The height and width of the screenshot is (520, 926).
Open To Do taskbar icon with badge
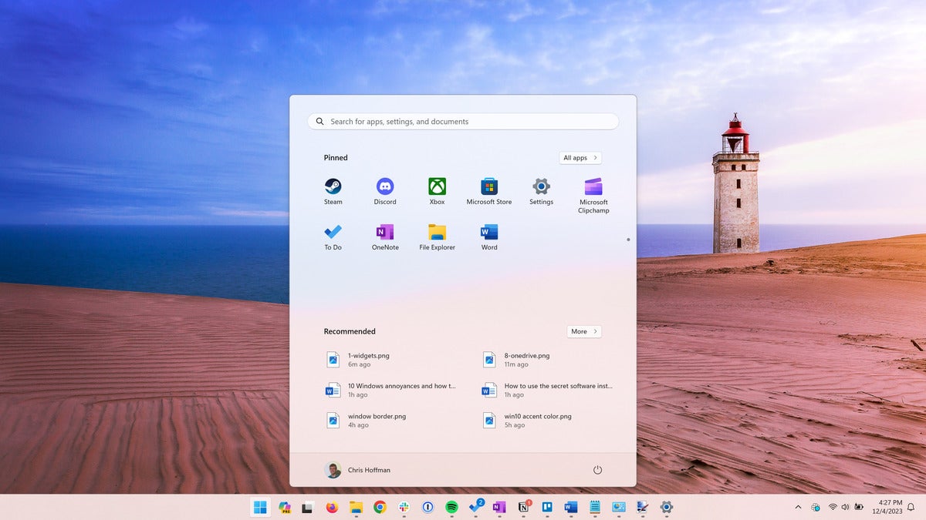(x=475, y=507)
